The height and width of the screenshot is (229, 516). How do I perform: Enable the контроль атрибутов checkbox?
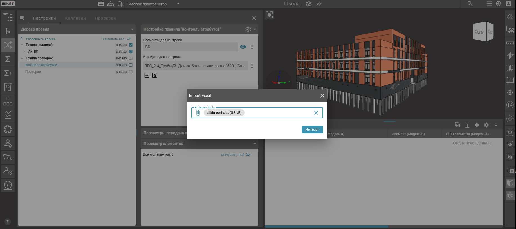[131, 65]
